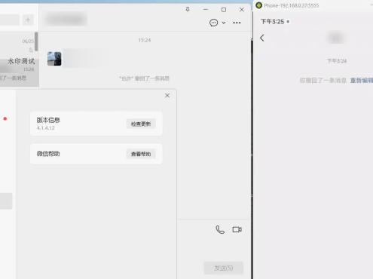373x279 pixels.
Task: Click the chat list scrollbar
Action: (36, 41)
